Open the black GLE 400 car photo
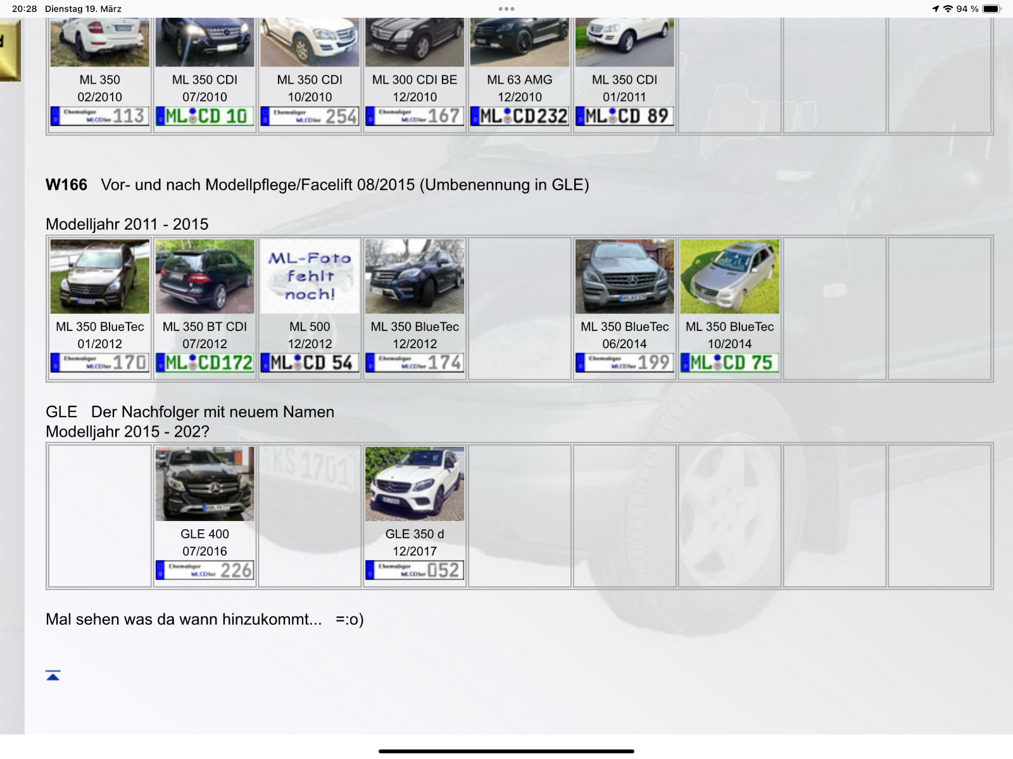The image size is (1013, 759). [x=205, y=484]
